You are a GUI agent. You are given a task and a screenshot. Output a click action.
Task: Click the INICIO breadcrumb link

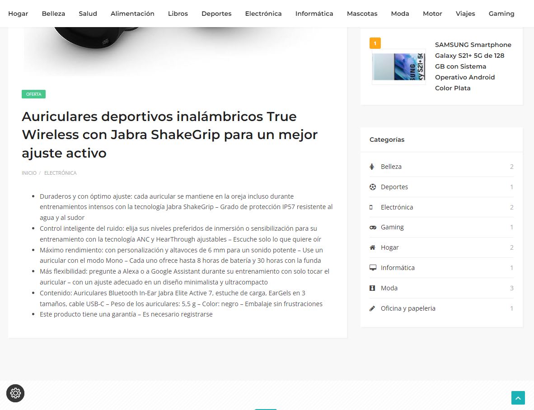(29, 173)
